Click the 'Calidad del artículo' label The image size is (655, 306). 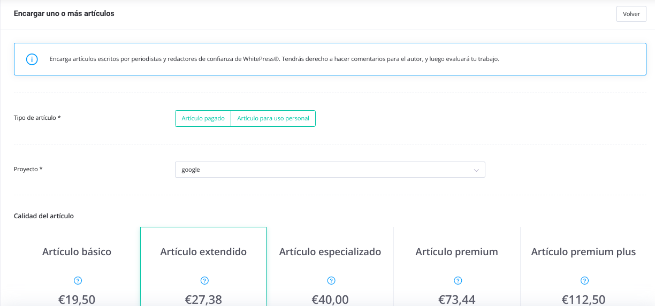(x=44, y=216)
